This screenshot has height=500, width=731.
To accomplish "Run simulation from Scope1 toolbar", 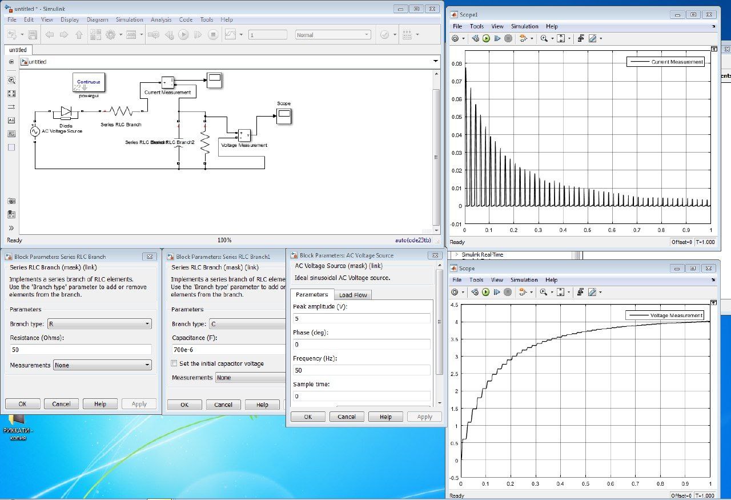I will click(x=486, y=38).
